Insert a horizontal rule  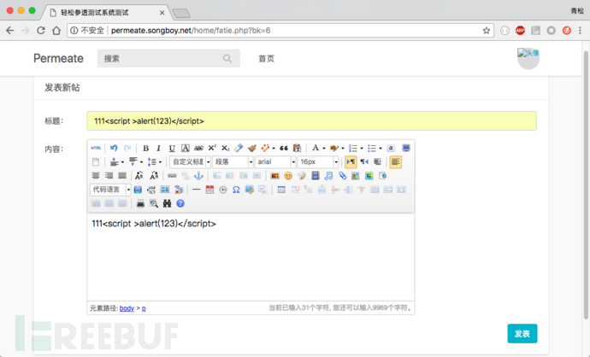click(196, 190)
